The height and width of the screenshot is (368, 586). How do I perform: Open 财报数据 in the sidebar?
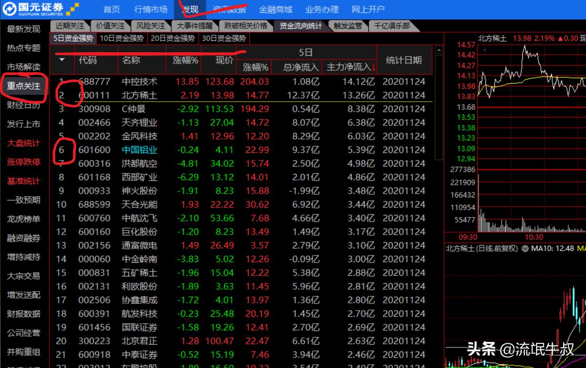(x=24, y=314)
